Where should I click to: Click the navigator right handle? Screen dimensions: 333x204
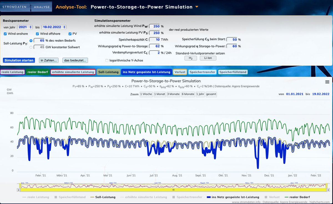pyautogui.click(x=327, y=185)
